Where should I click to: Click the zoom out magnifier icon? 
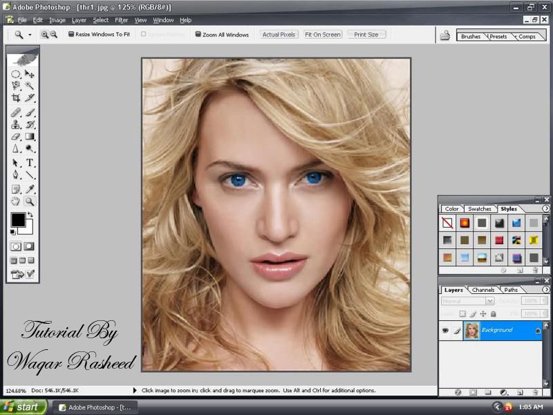point(54,35)
